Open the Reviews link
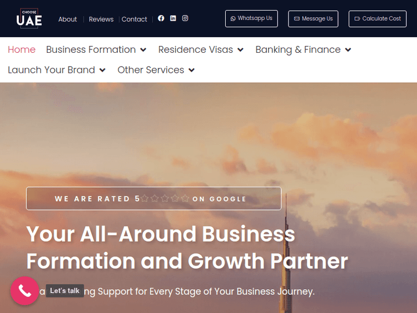The width and height of the screenshot is (417, 313). (x=101, y=19)
